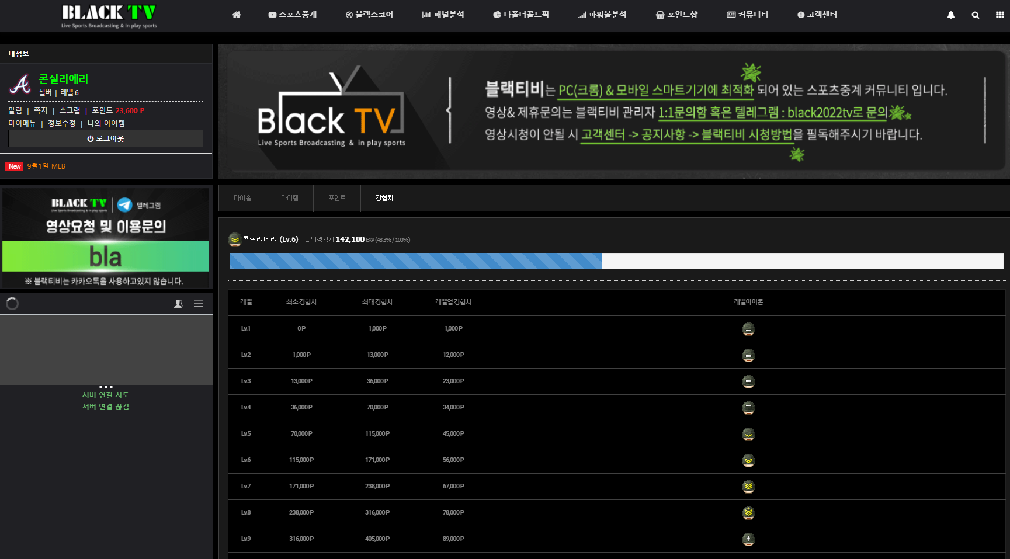Image resolution: width=1010 pixels, height=559 pixels.
Task: Expand the 커뮤니티 navigation menu
Action: (748, 15)
